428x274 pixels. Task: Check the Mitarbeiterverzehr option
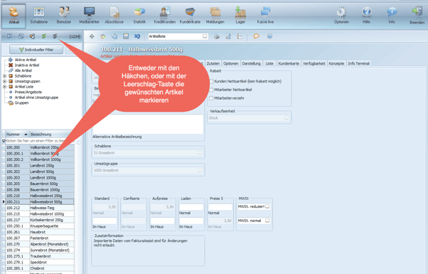tap(211, 98)
